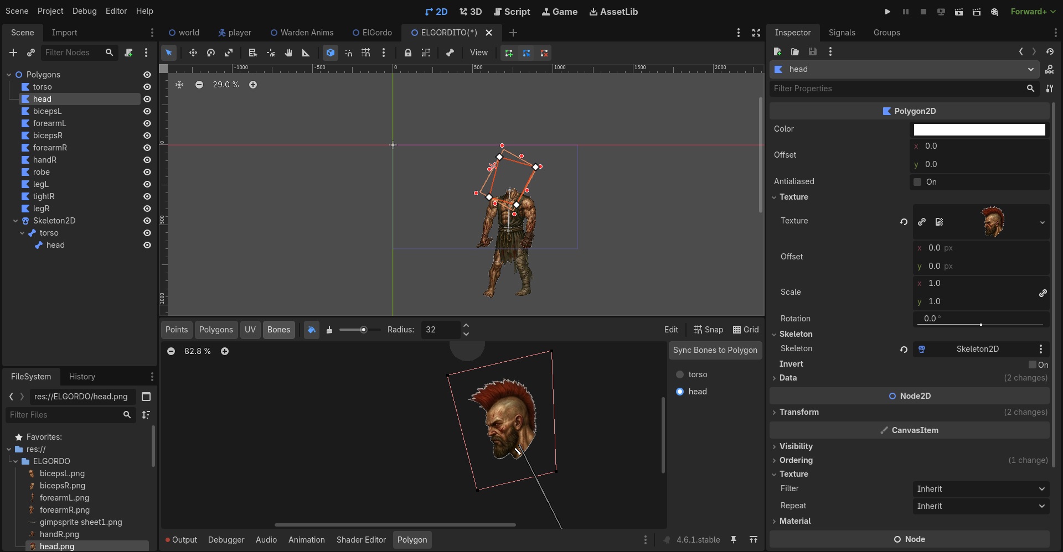Switch to the UV editing mode button
The image size is (1063, 552).
tap(250, 330)
